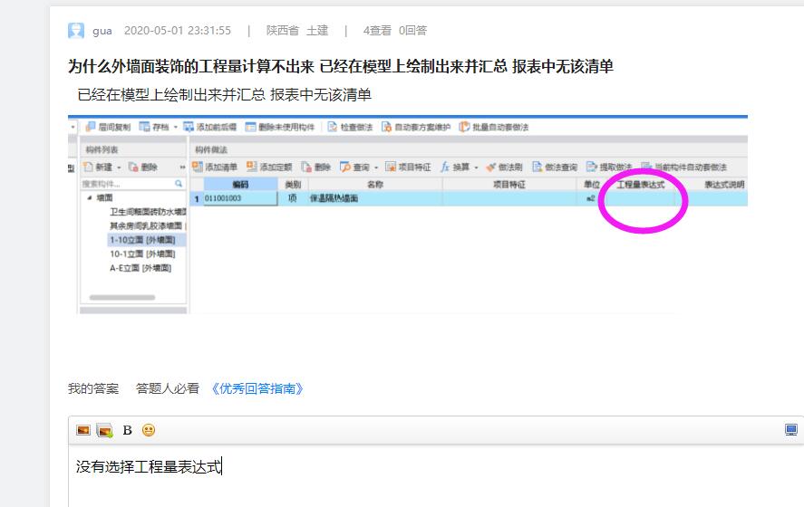Click the 名称 column header
Image resolution: width=804 pixels, height=507 pixels.
click(x=375, y=185)
